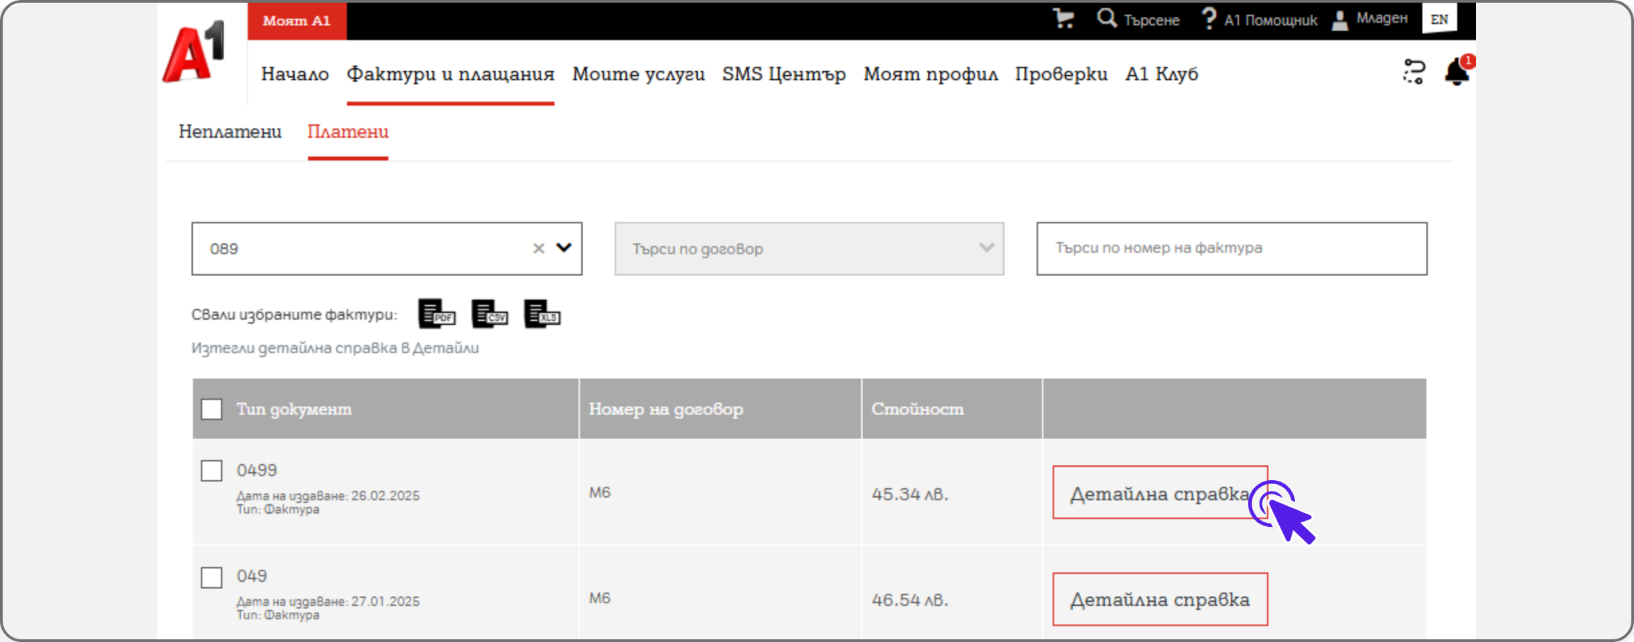
Task: Expand the 089 number dropdown arrow
Action: [x=565, y=247]
